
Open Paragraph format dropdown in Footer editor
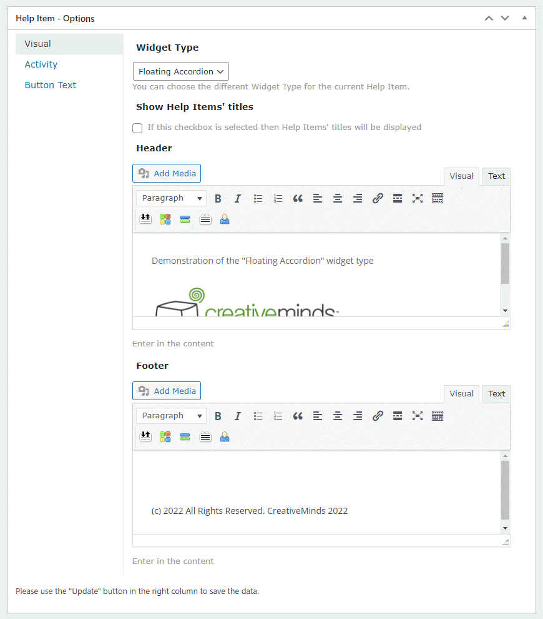pyautogui.click(x=172, y=416)
